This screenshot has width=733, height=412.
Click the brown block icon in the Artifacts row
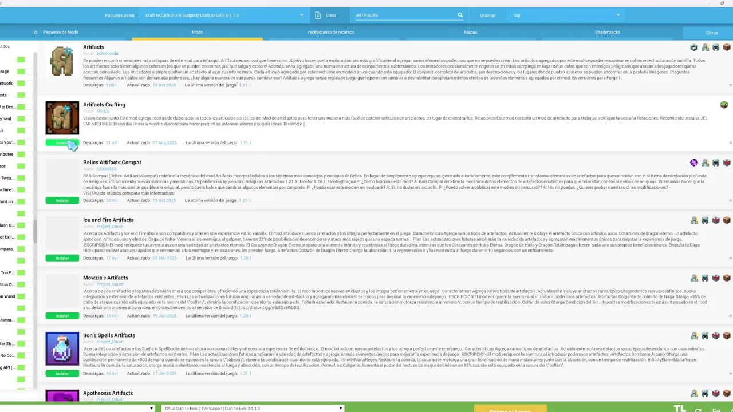pos(727,47)
